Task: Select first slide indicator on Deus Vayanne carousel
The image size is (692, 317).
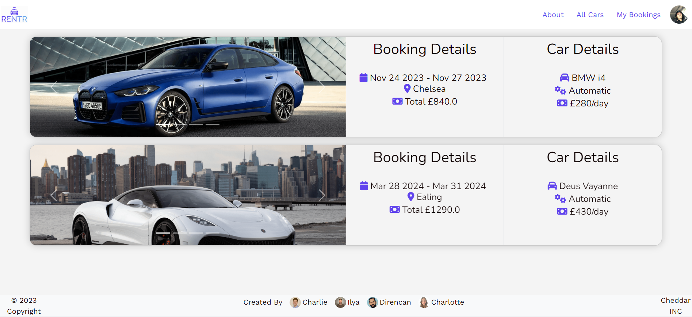Action: pos(163,233)
